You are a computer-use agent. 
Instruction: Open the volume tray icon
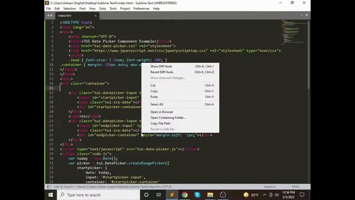point(277,195)
